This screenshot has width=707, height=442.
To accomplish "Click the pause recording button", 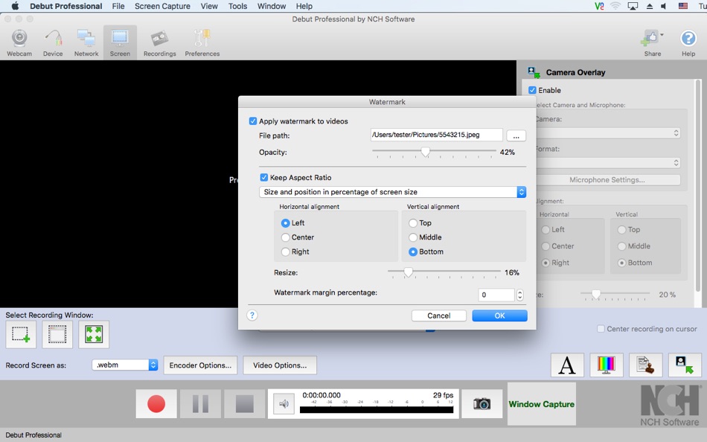I will (200, 403).
